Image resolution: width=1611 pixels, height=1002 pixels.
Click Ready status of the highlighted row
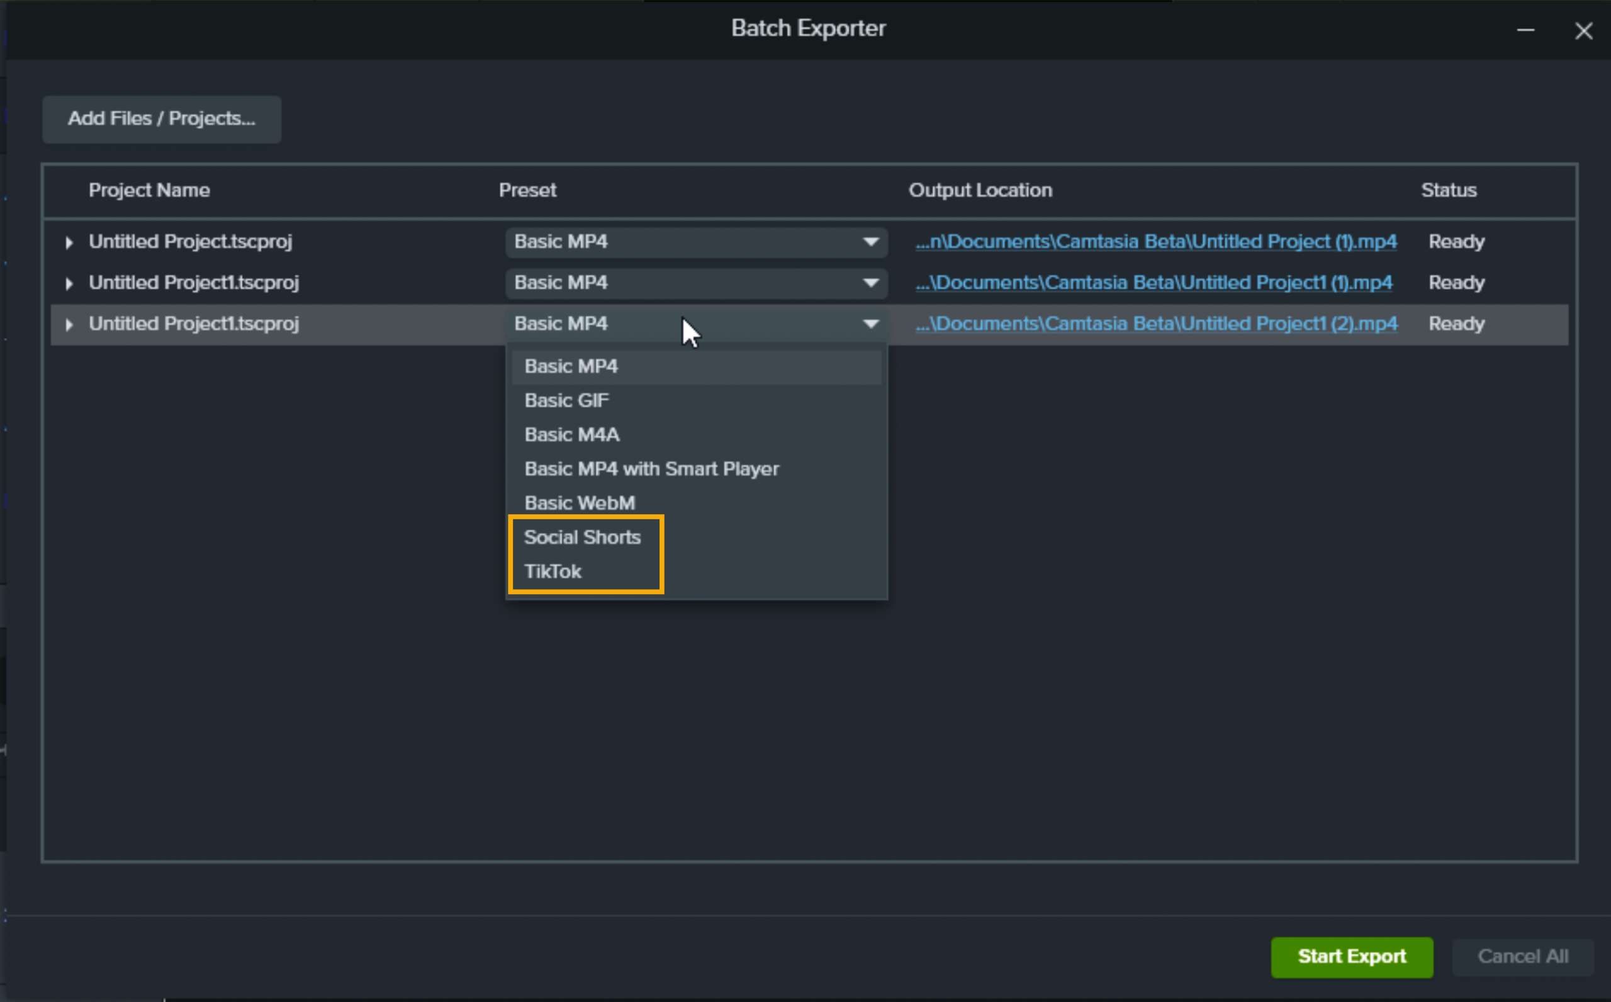click(x=1457, y=324)
